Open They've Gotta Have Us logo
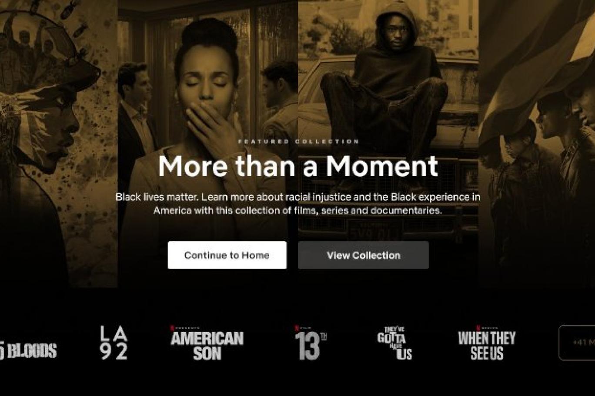The width and height of the screenshot is (595, 396). (x=394, y=343)
